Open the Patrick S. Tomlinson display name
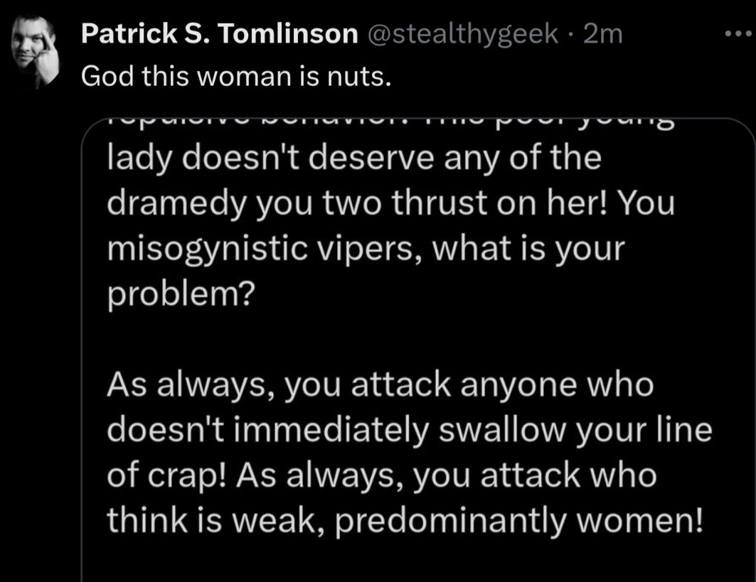The image size is (756, 582). 219,33
